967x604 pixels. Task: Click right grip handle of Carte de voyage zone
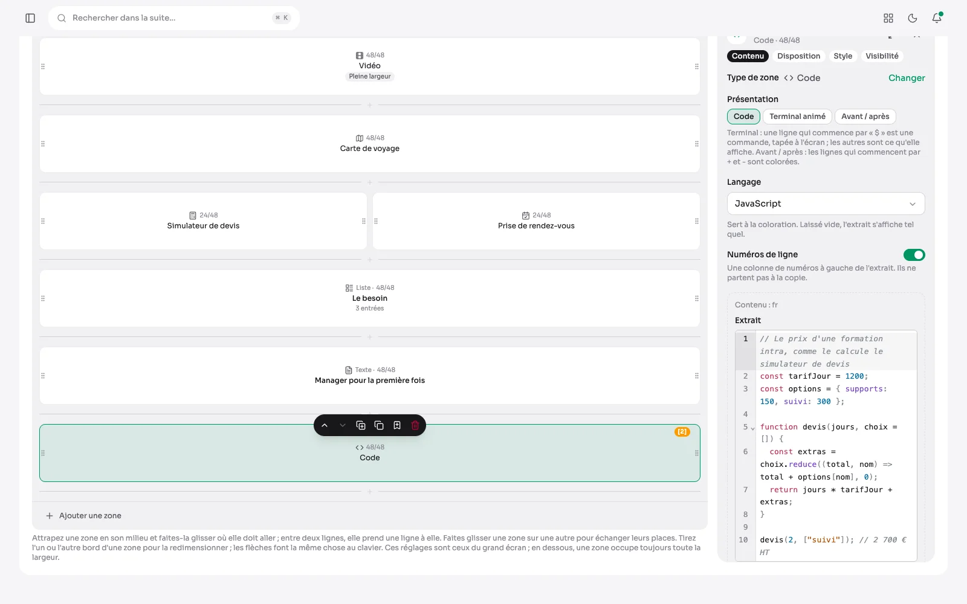(697, 144)
